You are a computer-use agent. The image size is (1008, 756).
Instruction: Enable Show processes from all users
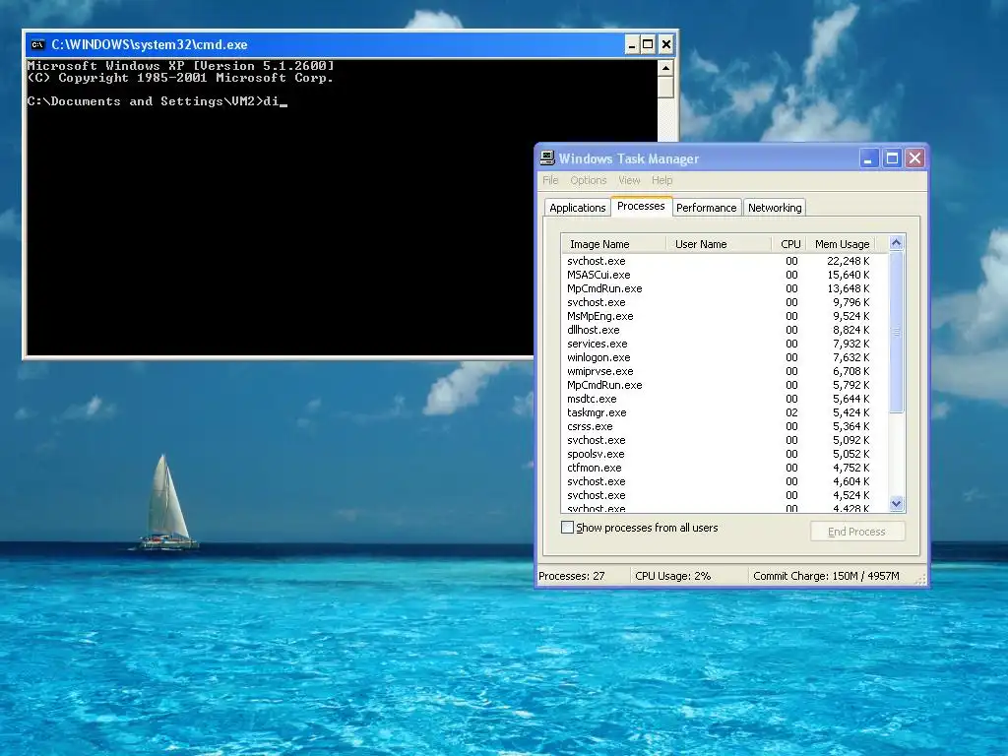tap(567, 528)
